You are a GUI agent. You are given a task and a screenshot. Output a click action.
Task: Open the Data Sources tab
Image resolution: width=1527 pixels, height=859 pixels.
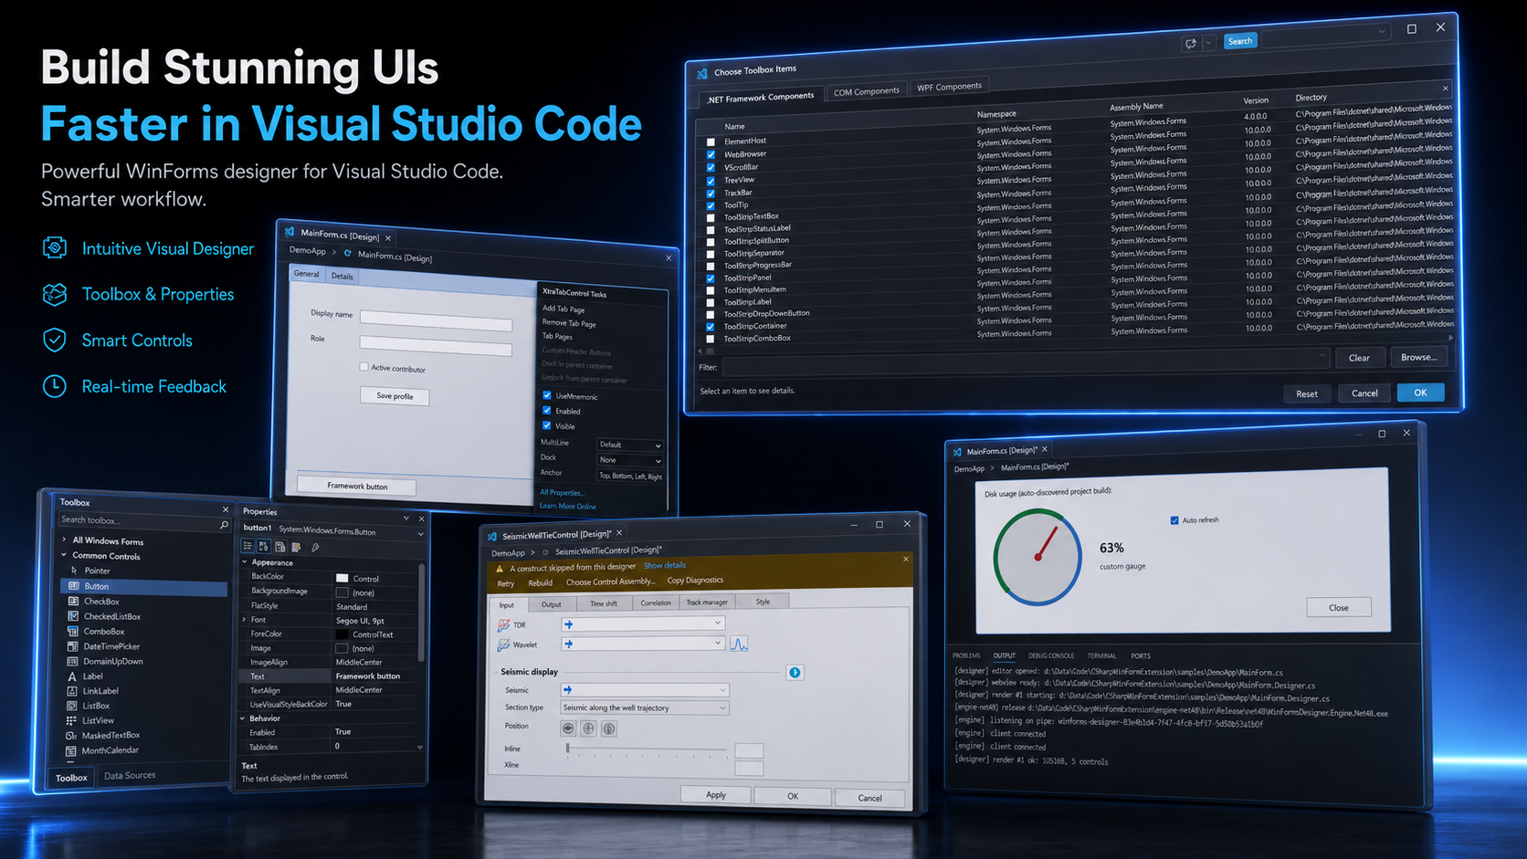[x=130, y=775]
